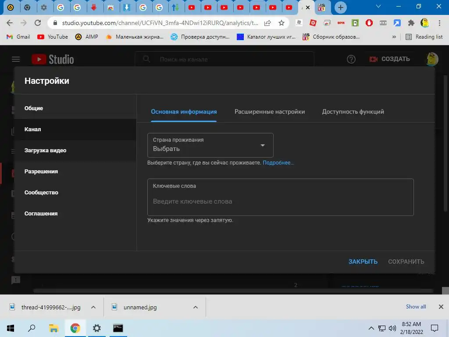Switch to the Расширенные настройки tab
The width and height of the screenshot is (449, 337).
(x=270, y=112)
